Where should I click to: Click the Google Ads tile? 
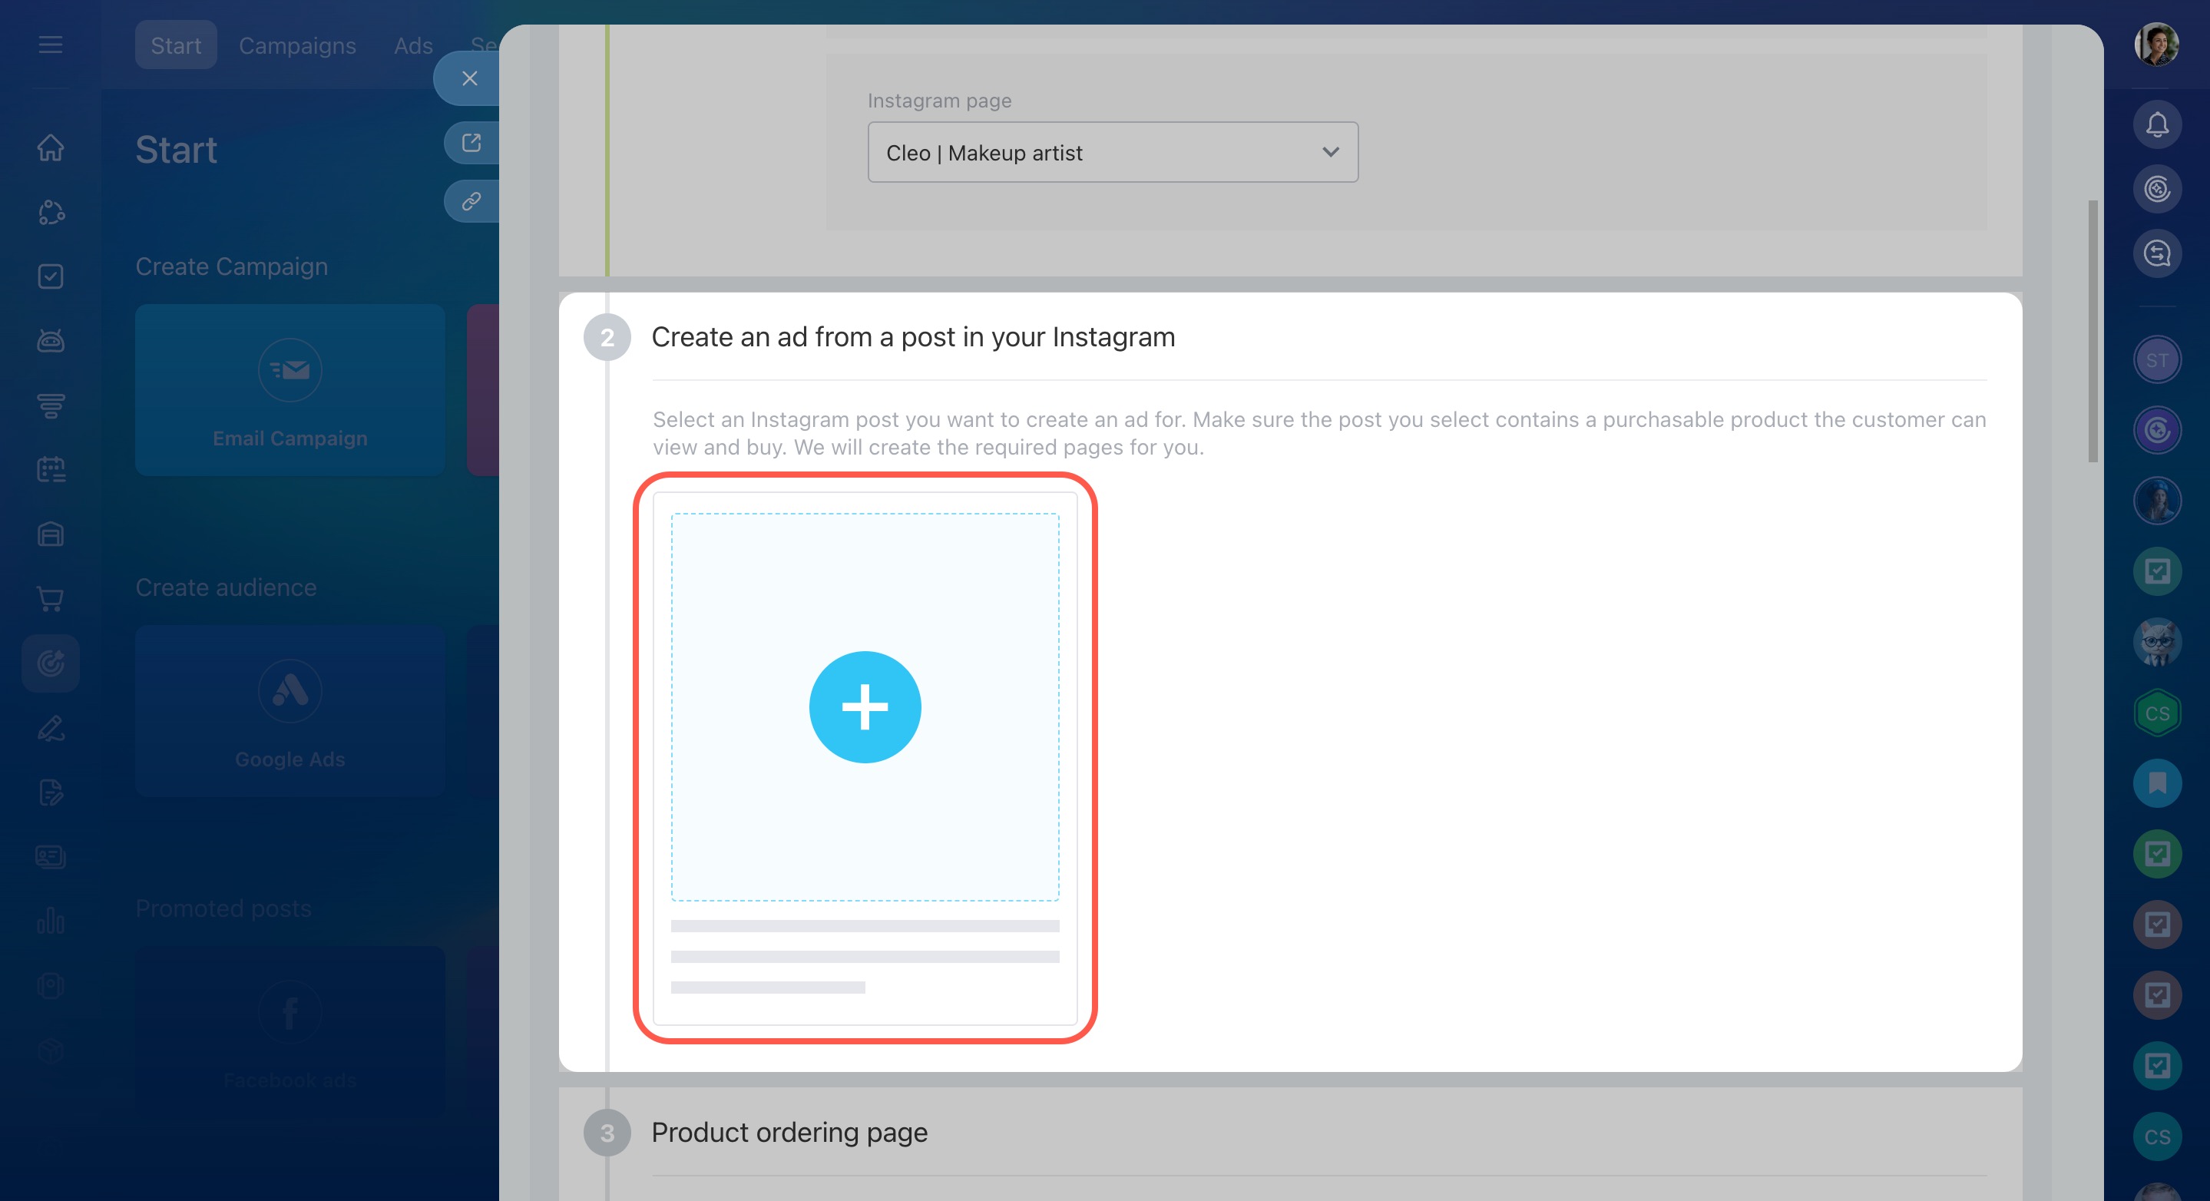(290, 711)
